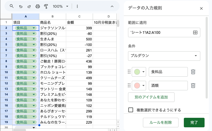Select the amount cell 436
This screenshot has height=131, width=212.
(x=79, y=61)
